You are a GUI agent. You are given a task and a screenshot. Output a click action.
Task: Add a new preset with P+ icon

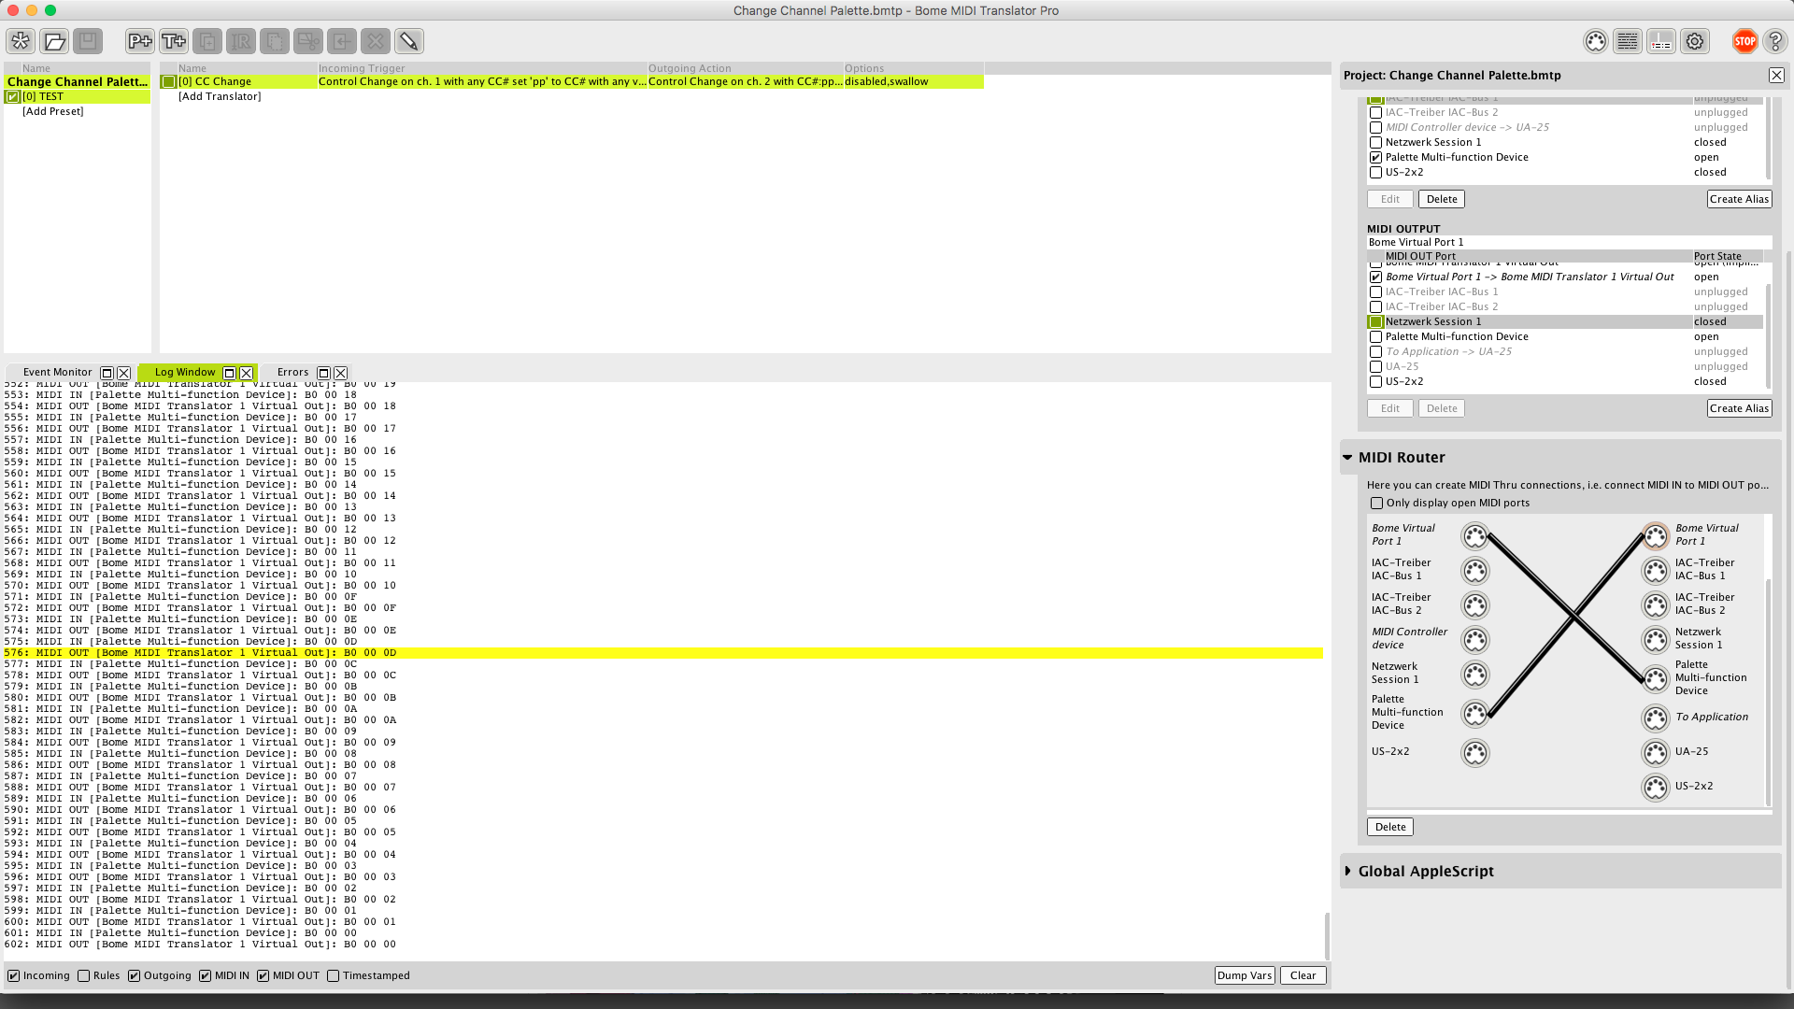(x=140, y=41)
